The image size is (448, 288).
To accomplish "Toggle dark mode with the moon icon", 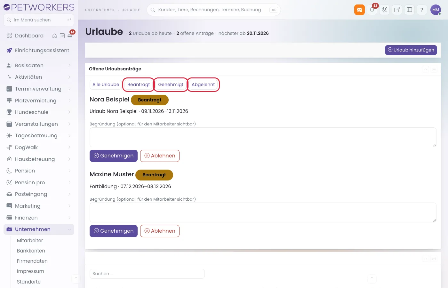I will [384, 10].
